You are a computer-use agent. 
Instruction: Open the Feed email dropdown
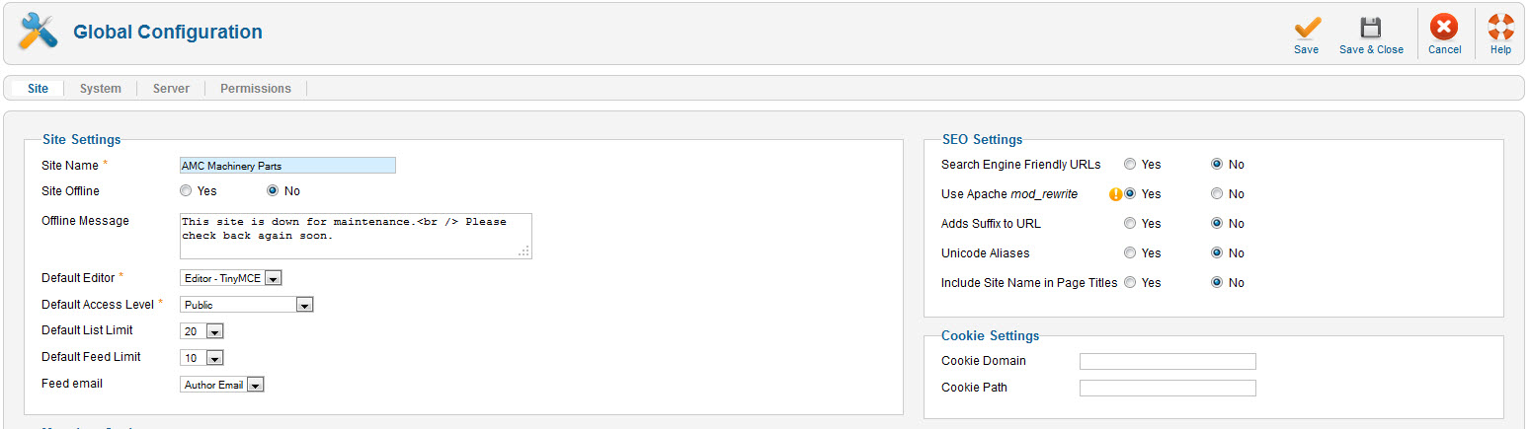(x=222, y=385)
